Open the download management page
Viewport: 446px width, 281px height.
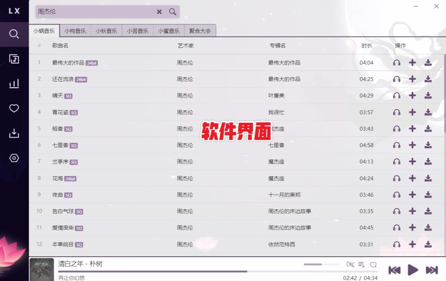coord(14,133)
